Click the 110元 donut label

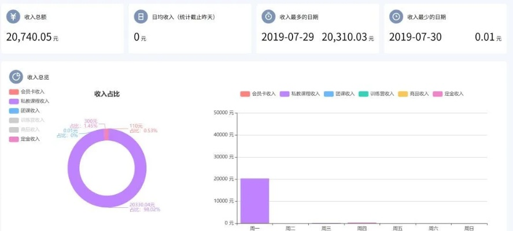[136, 126]
